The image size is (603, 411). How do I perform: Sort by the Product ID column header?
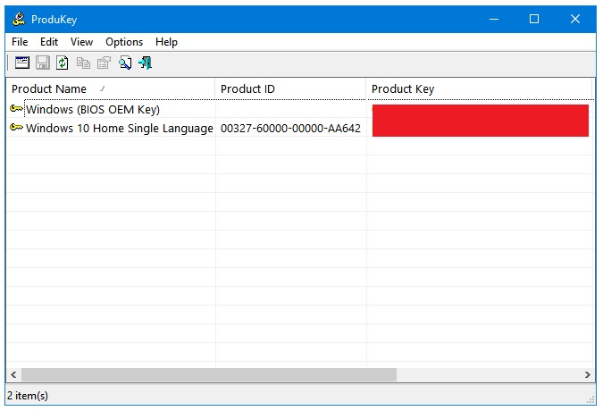click(x=290, y=88)
